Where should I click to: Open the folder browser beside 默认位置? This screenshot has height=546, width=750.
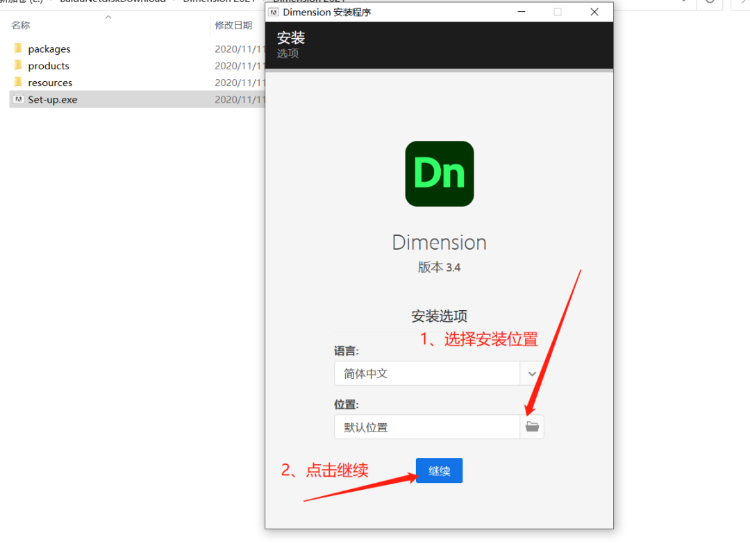pos(532,427)
